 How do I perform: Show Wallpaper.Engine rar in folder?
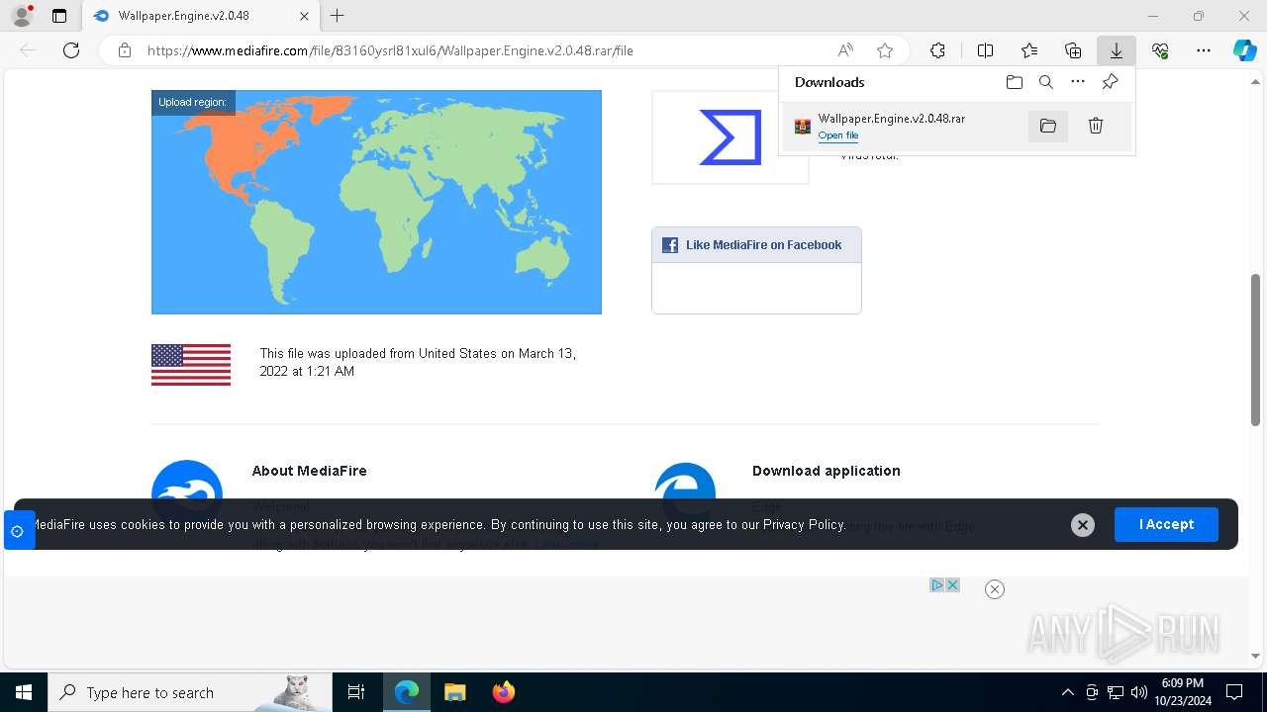(x=1048, y=126)
